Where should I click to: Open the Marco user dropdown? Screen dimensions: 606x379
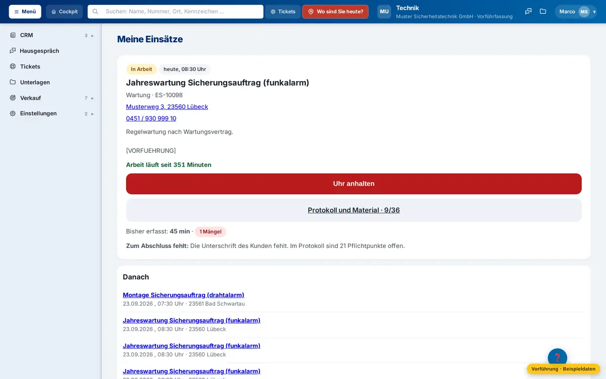point(576,12)
